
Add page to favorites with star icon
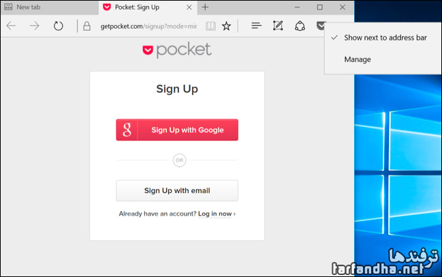(x=226, y=26)
